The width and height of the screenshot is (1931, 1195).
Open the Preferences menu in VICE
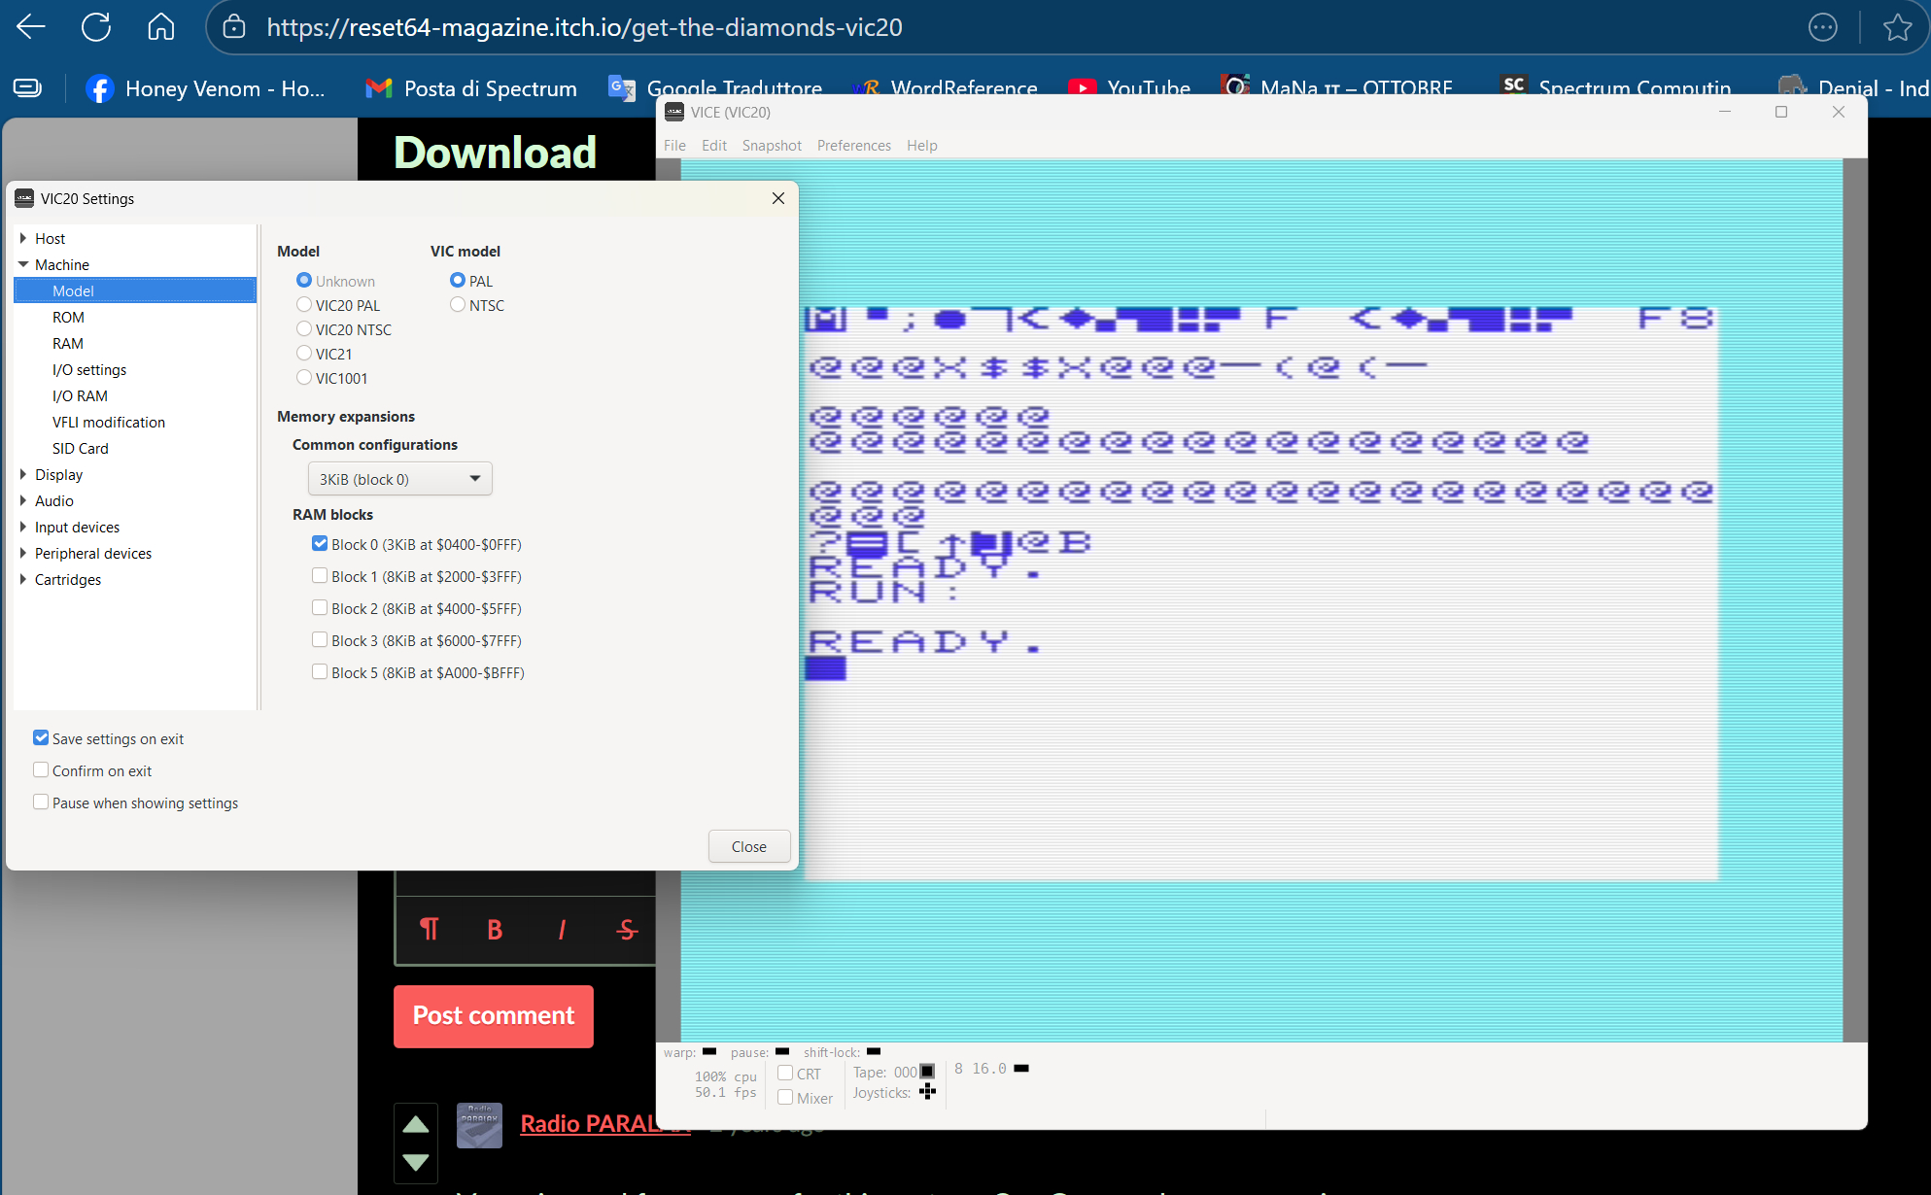(x=853, y=146)
